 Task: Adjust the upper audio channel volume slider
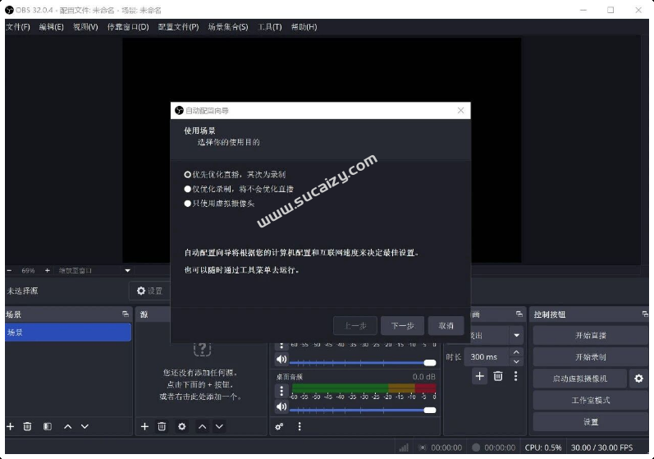363,363
